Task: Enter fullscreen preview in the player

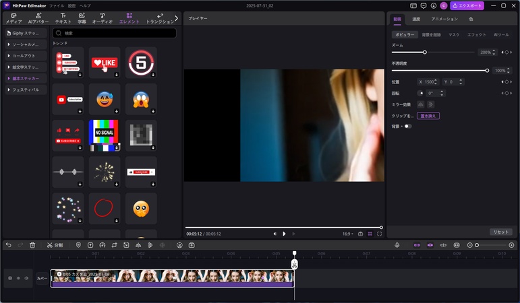Action: 380,234
